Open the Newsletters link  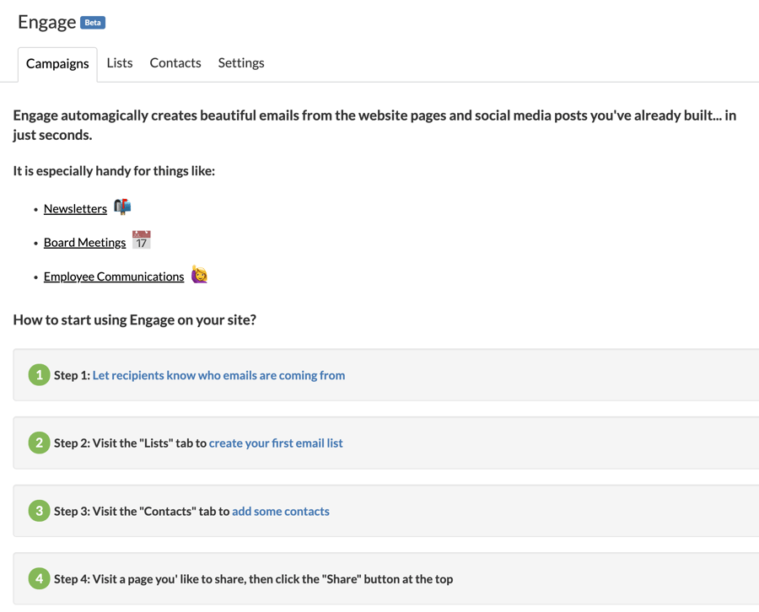click(x=75, y=208)
